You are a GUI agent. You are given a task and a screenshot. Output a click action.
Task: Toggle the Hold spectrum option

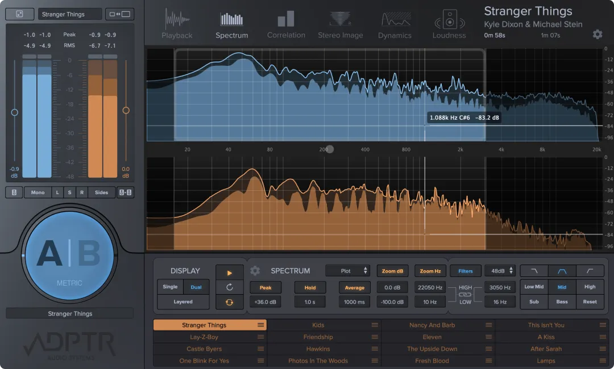pos(310,288)
